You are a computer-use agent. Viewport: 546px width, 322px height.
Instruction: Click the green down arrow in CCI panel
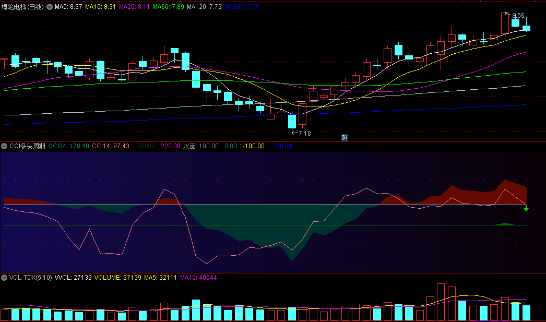tap(526, 208)
